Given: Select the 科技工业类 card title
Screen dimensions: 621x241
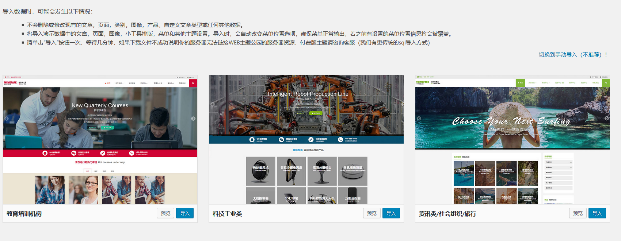Looking at the screenshot, I should [x=227, y=214].
